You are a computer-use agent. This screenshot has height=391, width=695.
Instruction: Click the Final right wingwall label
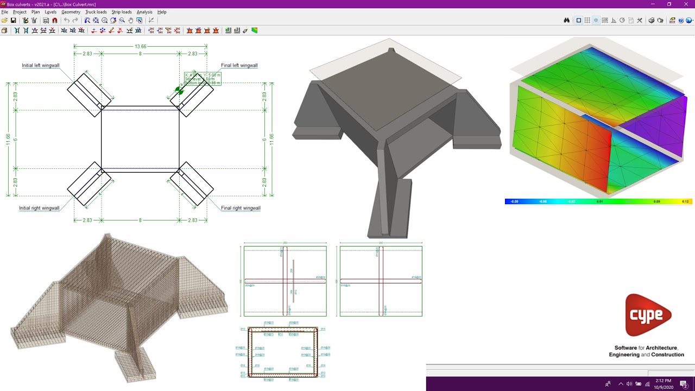[241, 208]
